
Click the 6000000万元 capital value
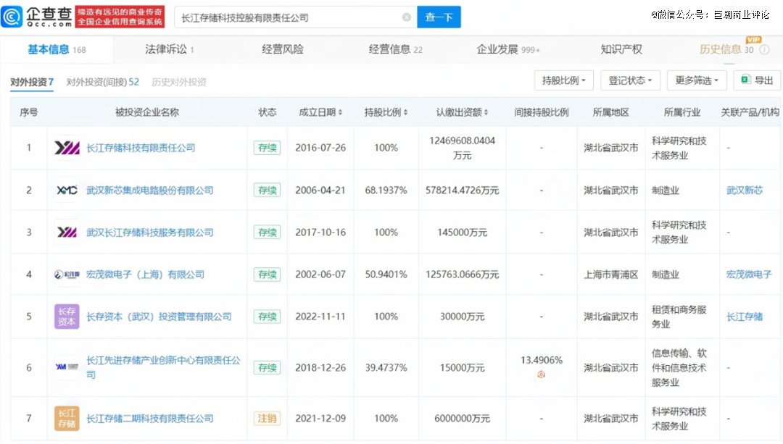click(x=463, y=418)
